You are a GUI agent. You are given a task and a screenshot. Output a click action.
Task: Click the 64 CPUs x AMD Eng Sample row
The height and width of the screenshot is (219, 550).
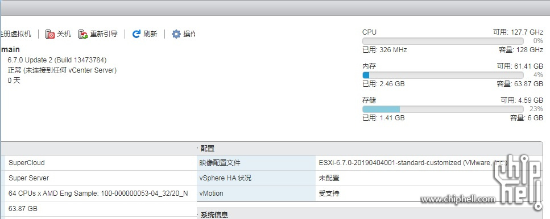pos(98,193)
